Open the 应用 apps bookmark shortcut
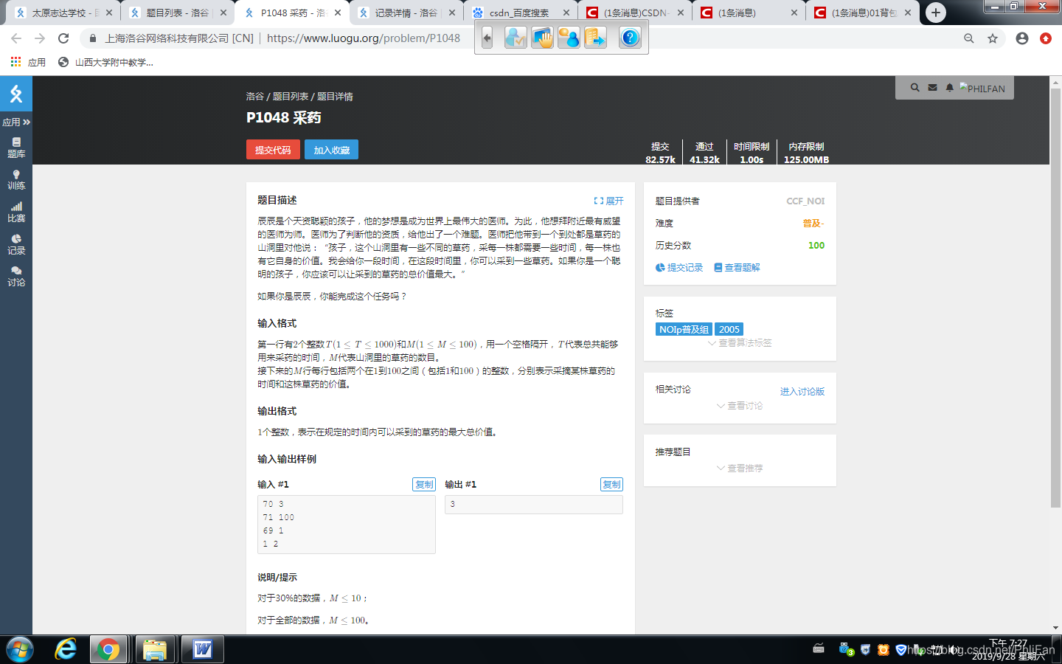The image size is (1062, 664). tap(28, 63)
